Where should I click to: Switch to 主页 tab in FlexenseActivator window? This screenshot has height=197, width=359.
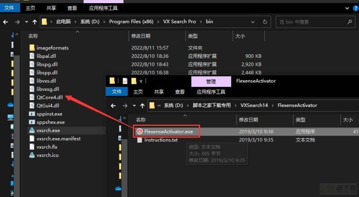[138, 92]
